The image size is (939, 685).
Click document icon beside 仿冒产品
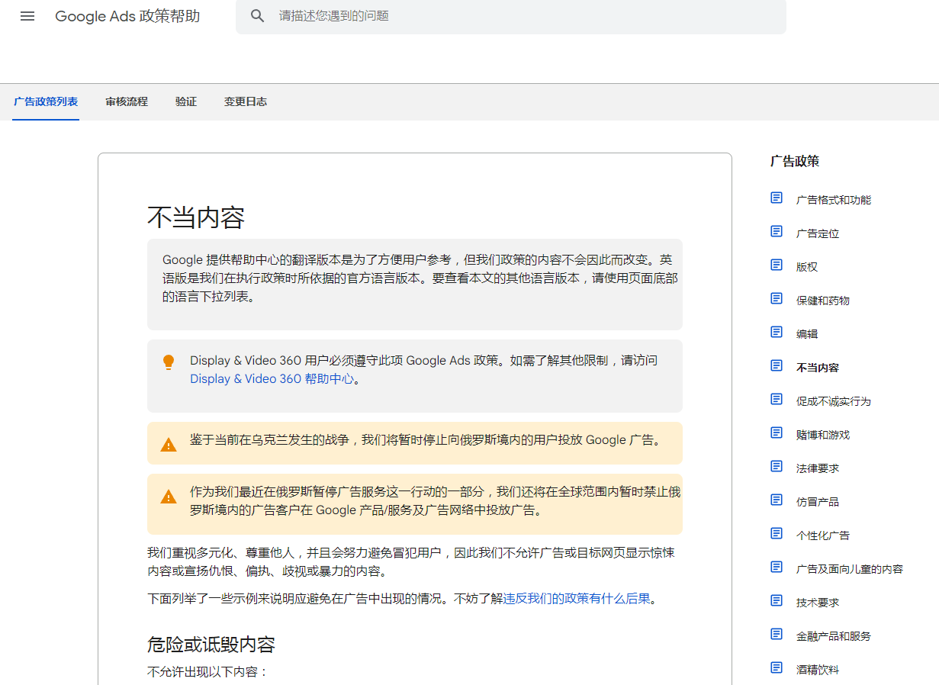pyautogui.click(x=777, y=500)
